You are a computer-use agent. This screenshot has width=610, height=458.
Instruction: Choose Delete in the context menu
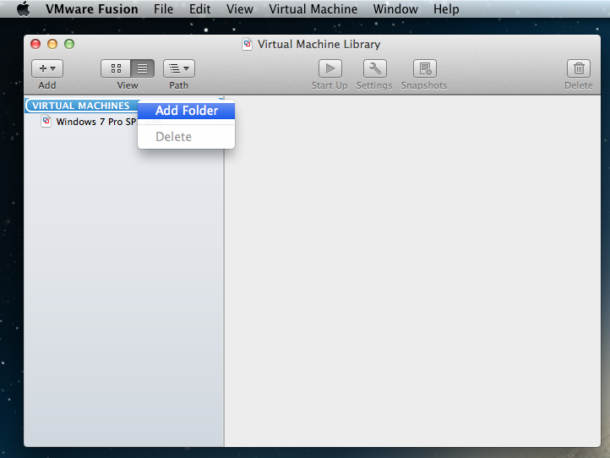pyautogui.click(x=173, y=137)
